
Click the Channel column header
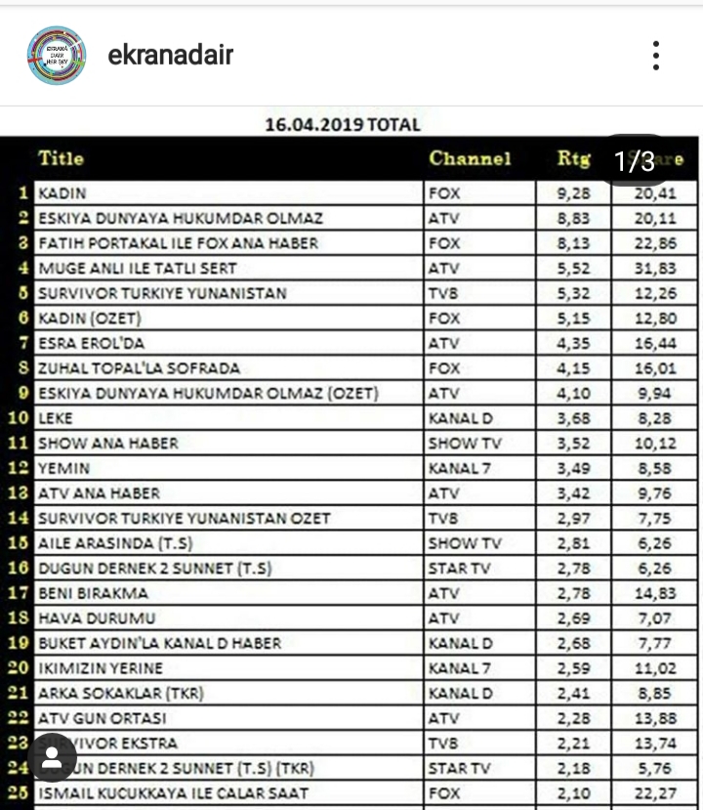pos(470,158)
